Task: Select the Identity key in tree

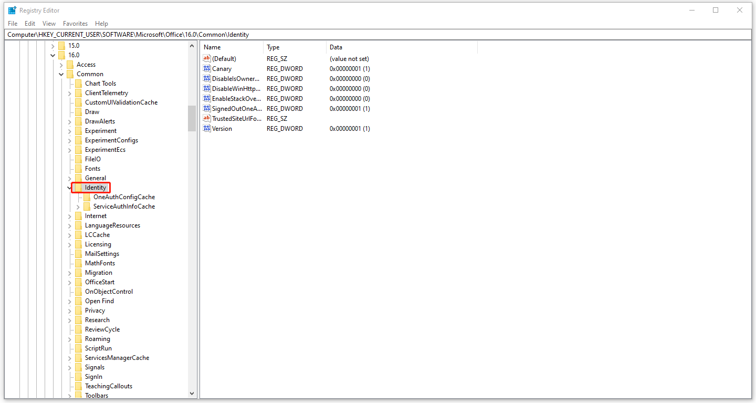Action: pos(96,188)
